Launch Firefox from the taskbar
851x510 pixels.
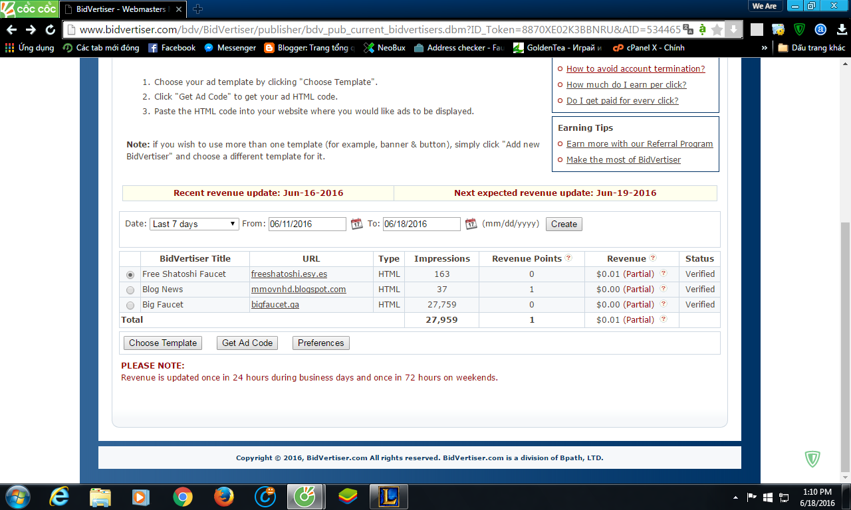pos(224,497)
